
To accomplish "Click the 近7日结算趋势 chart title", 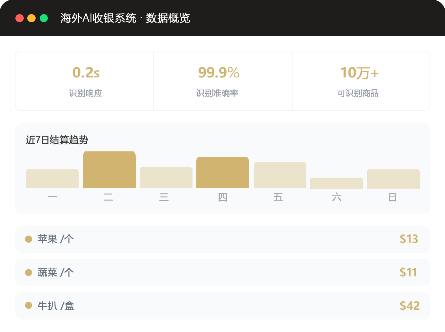I will tap(57, 140).
